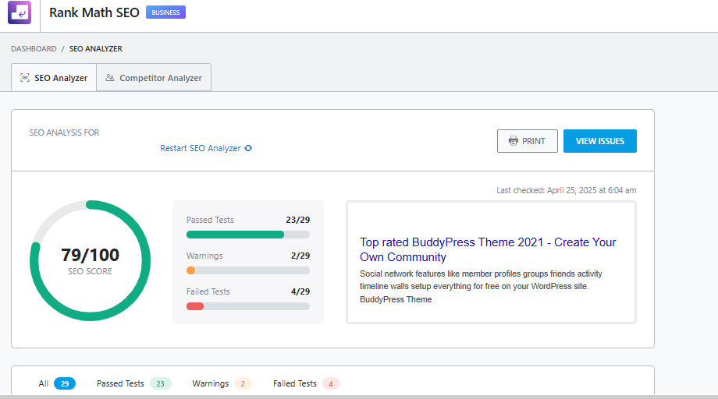Open the SEO Analyzer tab
Image resolution: width=718 pixels, height=399 pixels.
coord(54,78)
